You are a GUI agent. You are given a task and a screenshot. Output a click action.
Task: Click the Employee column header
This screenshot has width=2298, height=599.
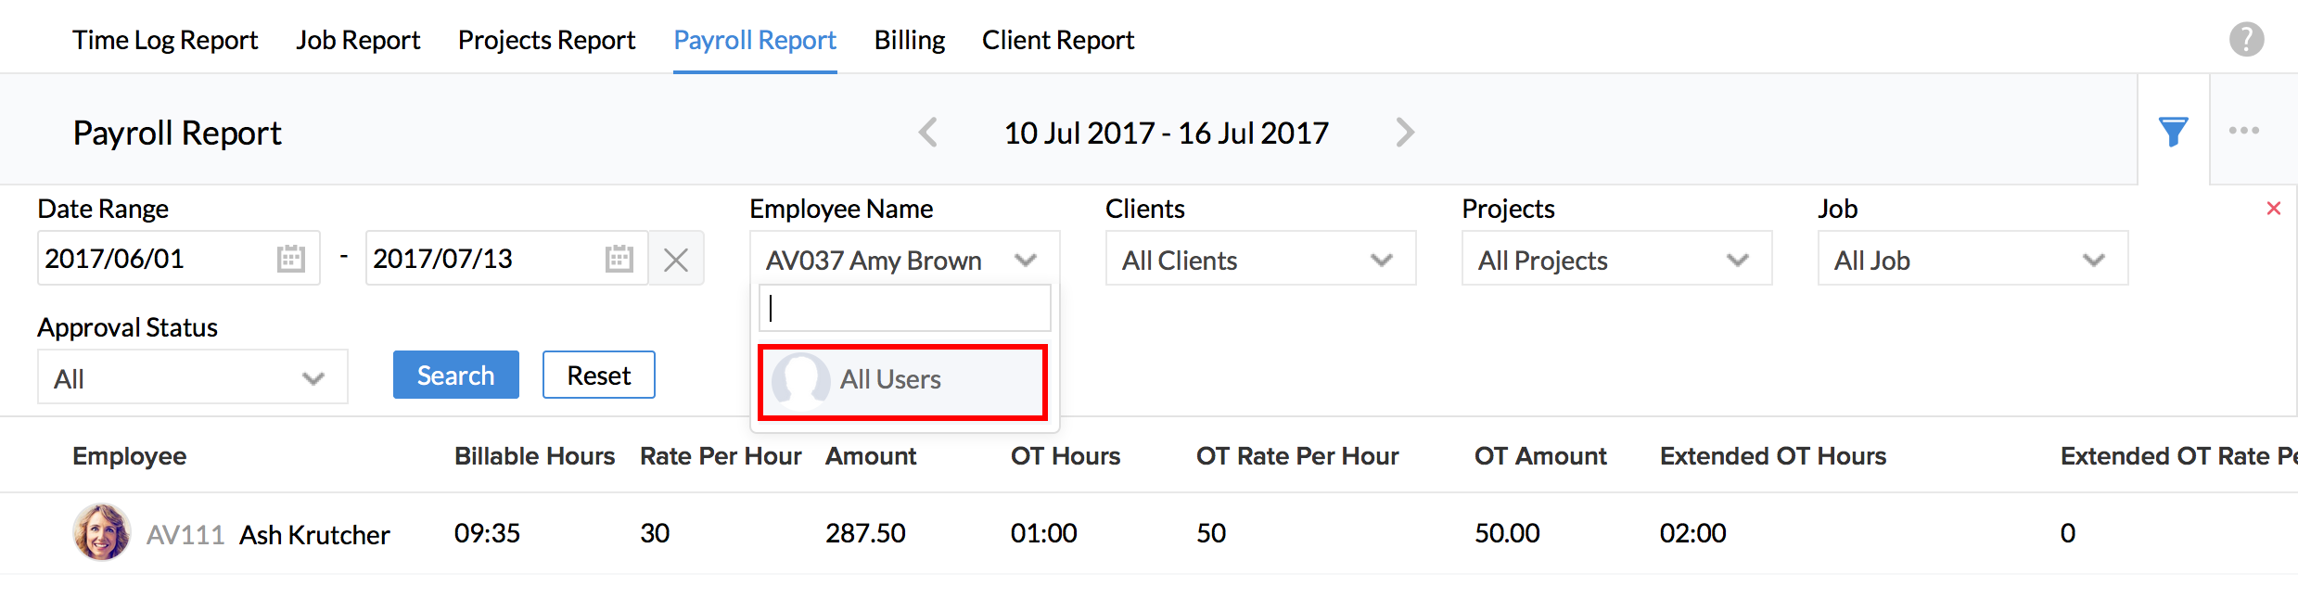click(x=130, y=455)
